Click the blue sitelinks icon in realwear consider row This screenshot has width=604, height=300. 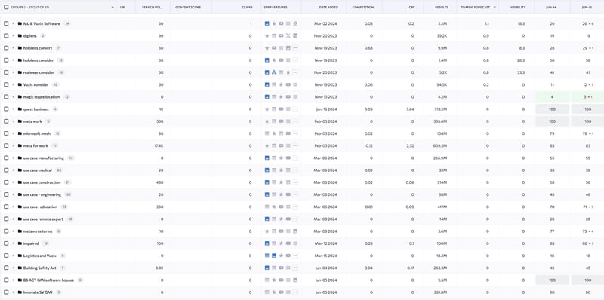[274, 72]
